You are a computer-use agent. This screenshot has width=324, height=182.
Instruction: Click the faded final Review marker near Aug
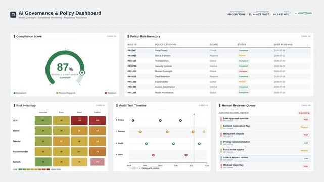tap(204, 132)
